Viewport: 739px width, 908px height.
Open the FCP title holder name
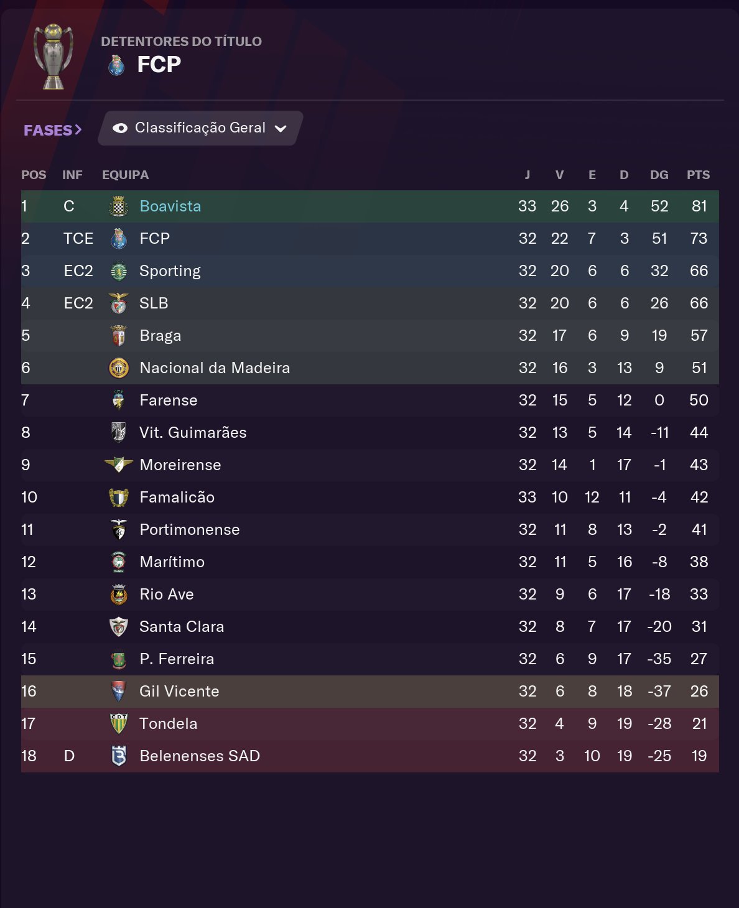click(x=159, y=65)
